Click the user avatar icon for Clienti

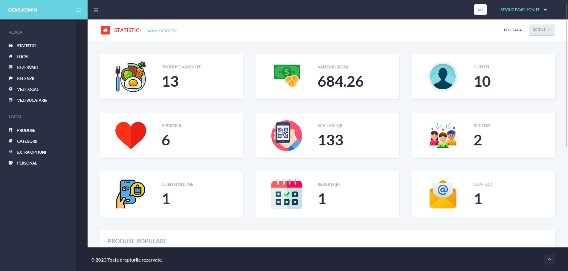click(443, 77)
